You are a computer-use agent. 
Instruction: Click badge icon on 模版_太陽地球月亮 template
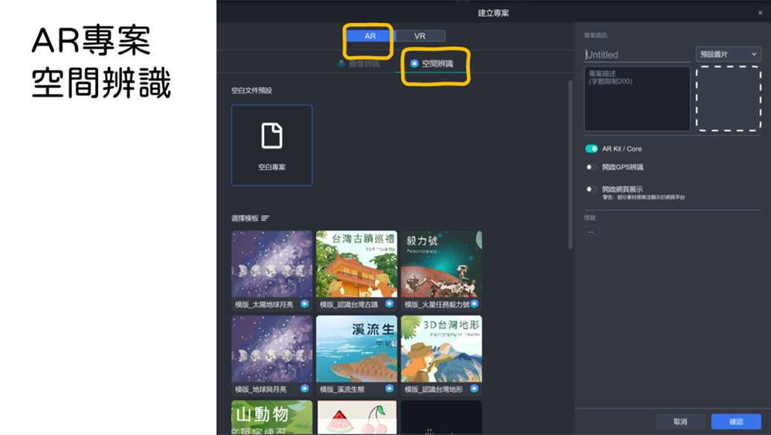click(x=304, y=304)
